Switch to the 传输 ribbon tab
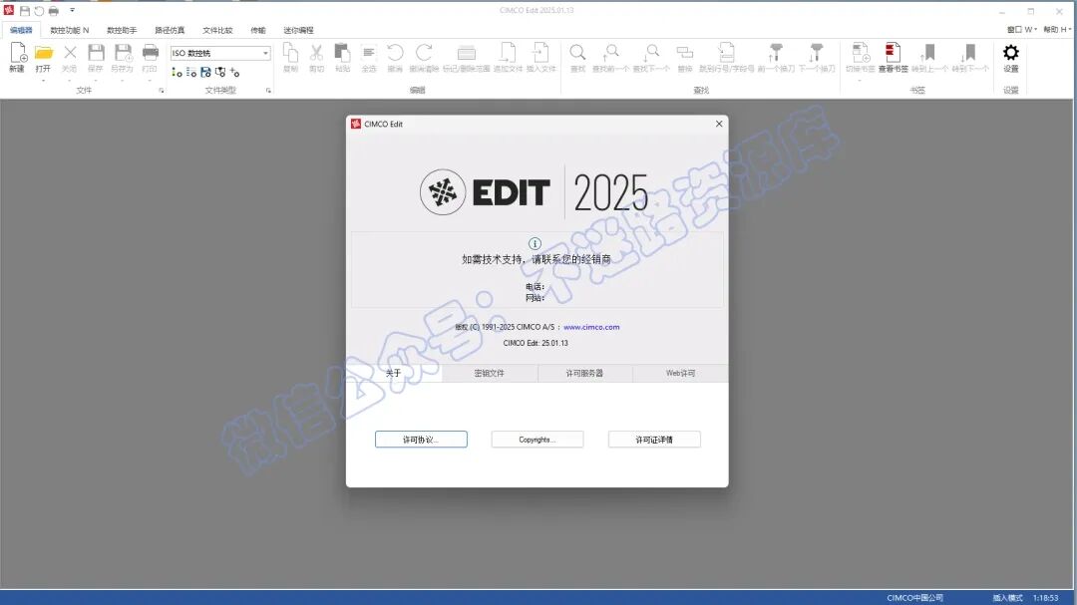This screenshot has height=605, width=1077. click(x=258, y=30)
